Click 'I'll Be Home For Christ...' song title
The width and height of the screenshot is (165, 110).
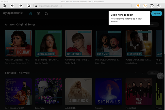(47, 60)
